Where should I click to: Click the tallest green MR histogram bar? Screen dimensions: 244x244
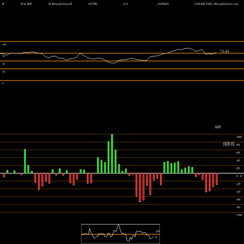pyautogui.click(x=112, y=154)
